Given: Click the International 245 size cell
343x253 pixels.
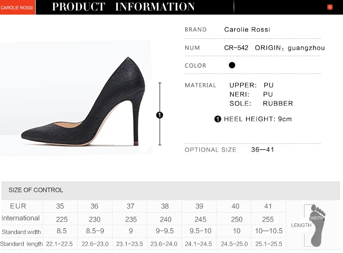Looking at the screenshot, I should click(201, 219).
